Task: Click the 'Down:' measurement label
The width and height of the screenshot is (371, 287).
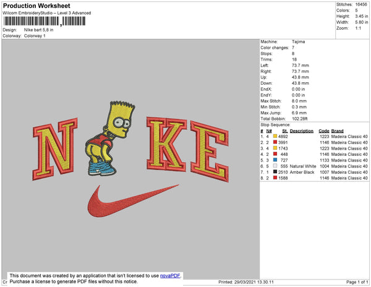Action: tap(267, 83)
